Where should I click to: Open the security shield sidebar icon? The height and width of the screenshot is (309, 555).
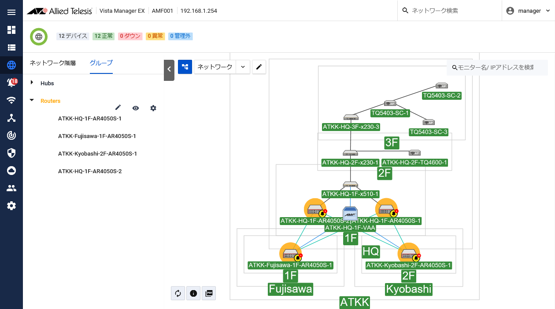coord(11,153)
